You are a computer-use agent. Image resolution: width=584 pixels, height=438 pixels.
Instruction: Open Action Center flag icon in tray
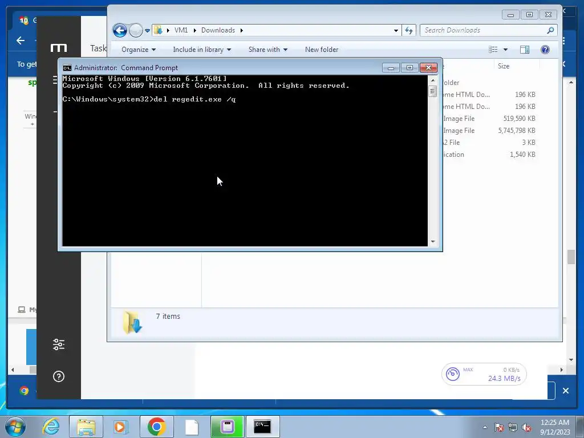[498, 427]
